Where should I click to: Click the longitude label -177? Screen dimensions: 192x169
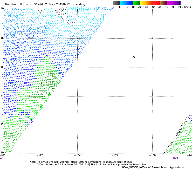40,155
